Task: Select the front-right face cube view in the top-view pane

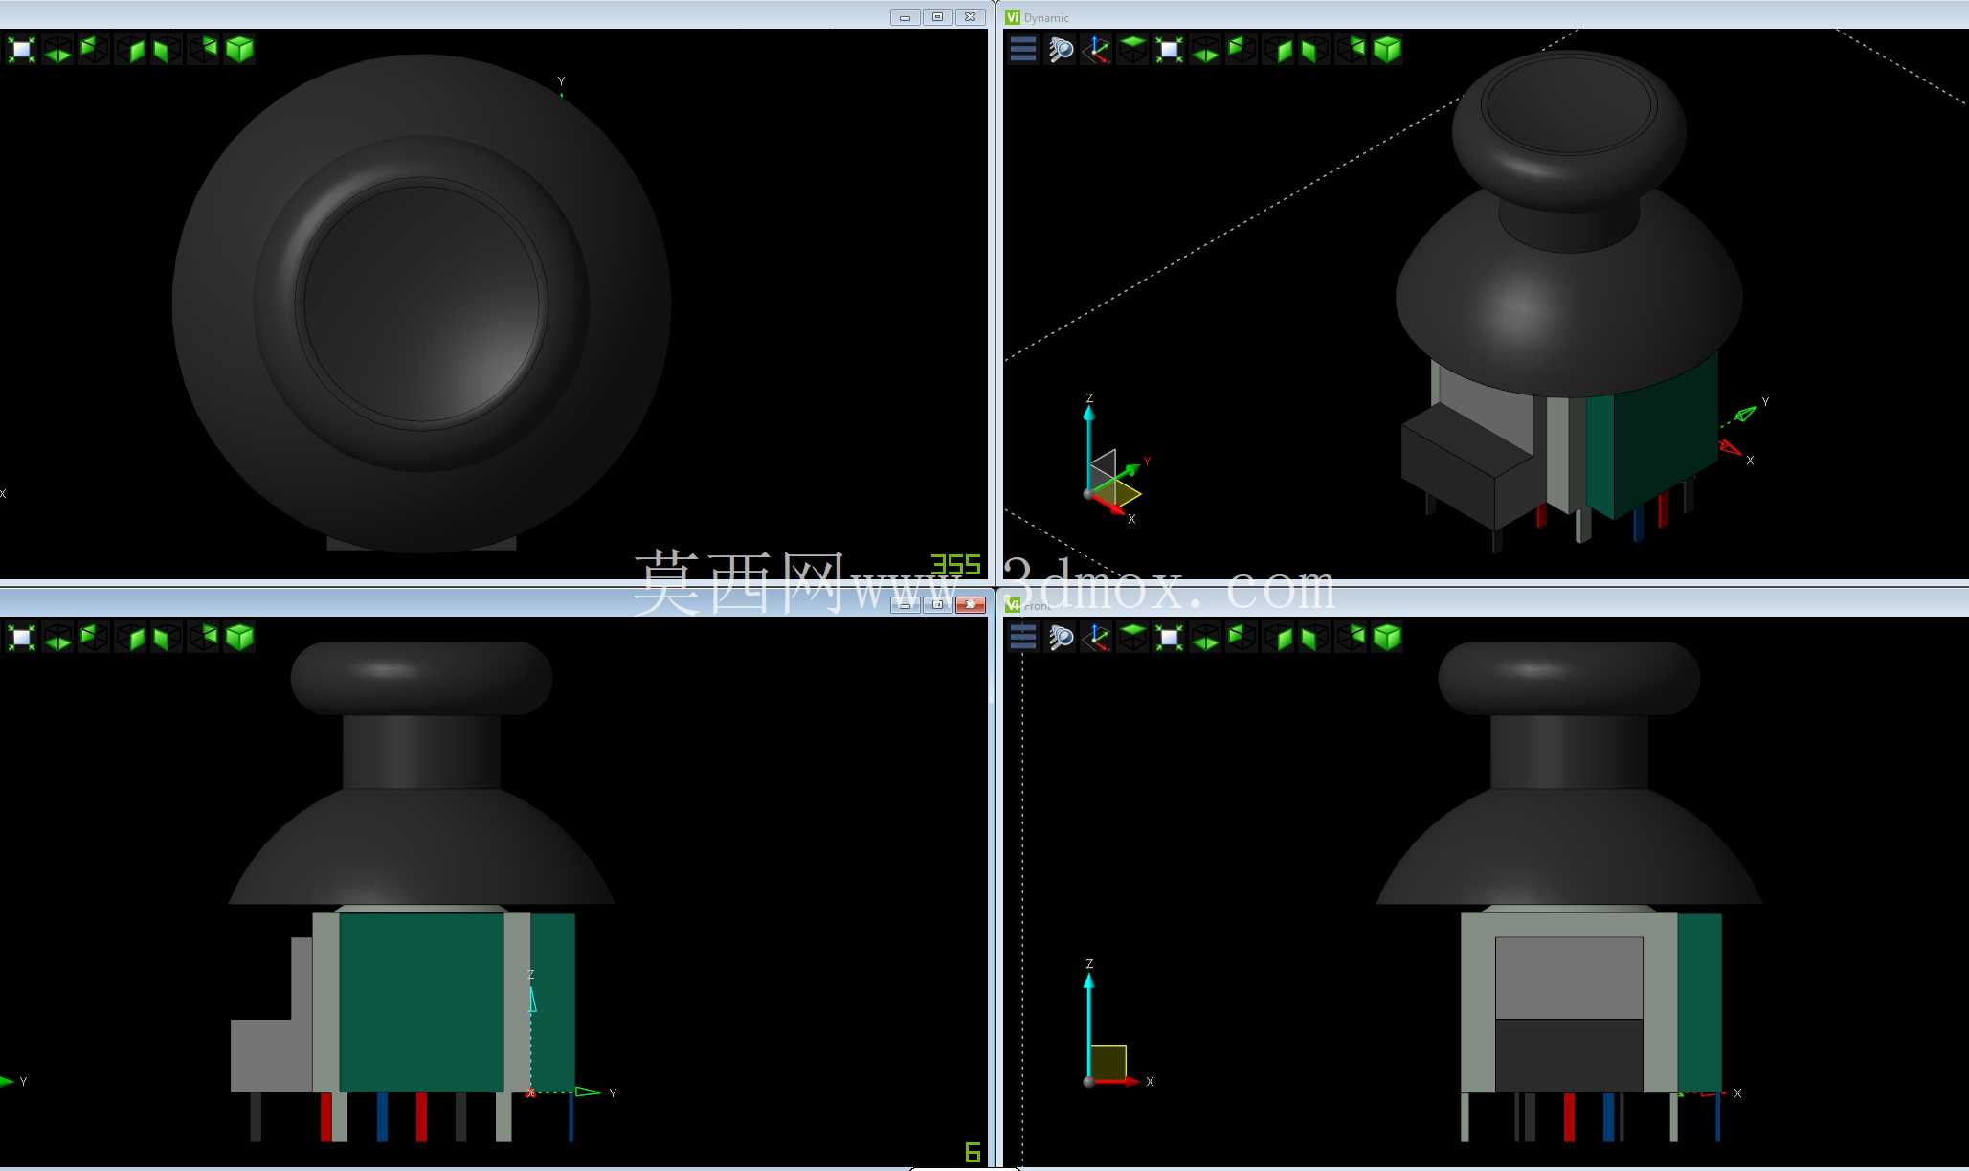Action: tap(130, 50)
